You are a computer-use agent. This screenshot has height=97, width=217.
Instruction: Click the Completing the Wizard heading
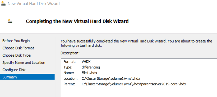coord(77,21)
